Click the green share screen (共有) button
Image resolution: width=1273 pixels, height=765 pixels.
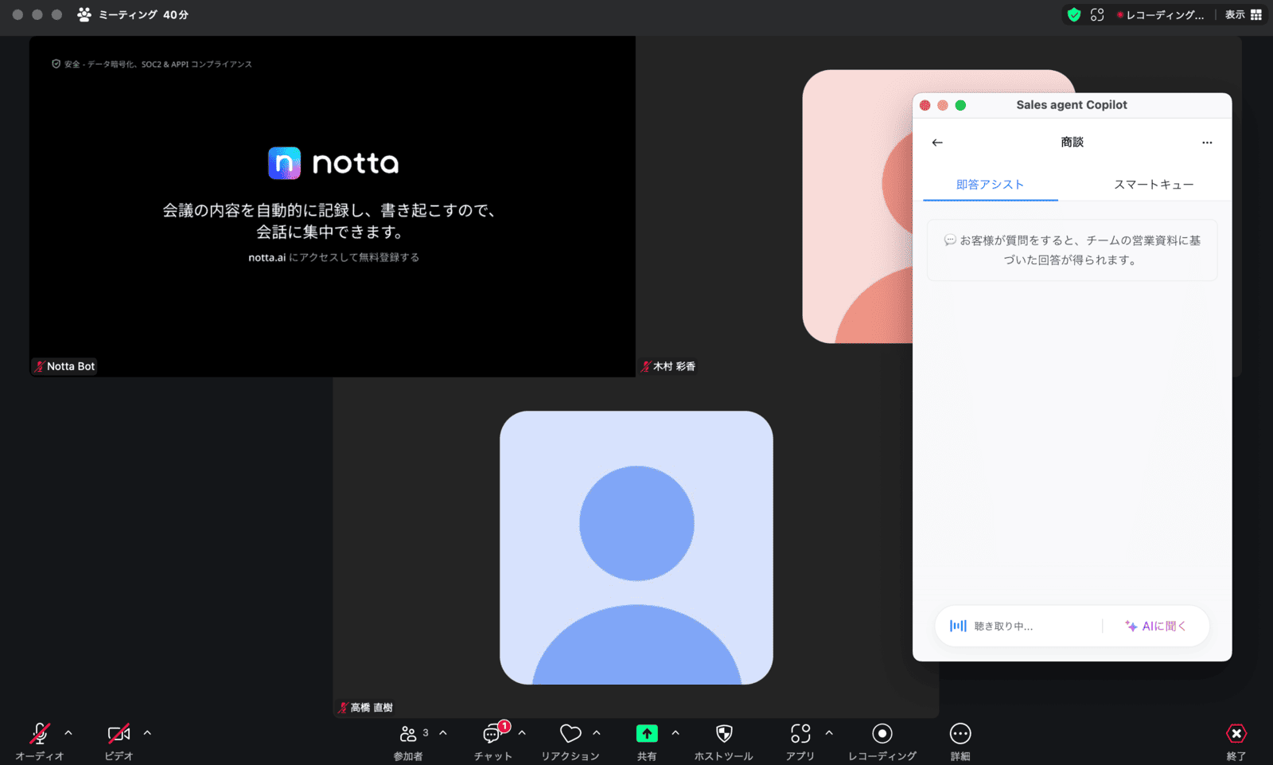pos(647,733)
